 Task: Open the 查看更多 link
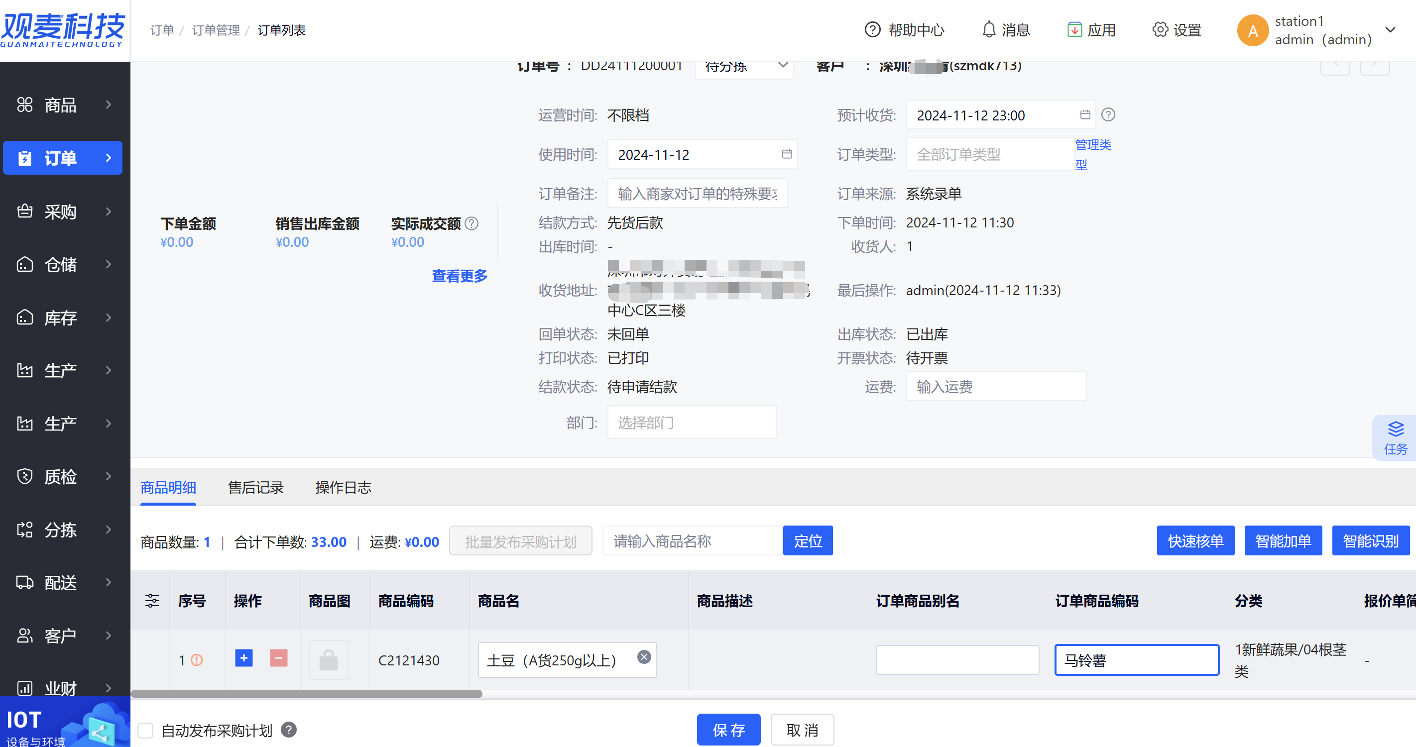tap(460, 276)
